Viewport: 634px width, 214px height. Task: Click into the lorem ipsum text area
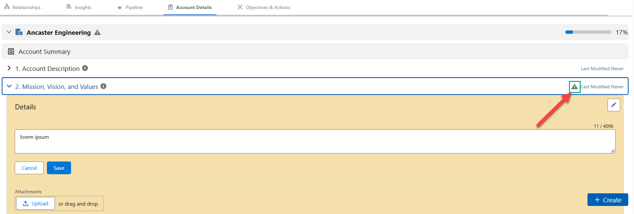pyautogui.click(x=315, y=141)
